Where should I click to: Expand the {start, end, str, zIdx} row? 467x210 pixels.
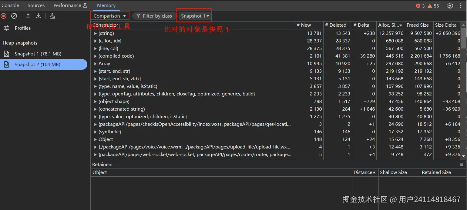(96, 79)
